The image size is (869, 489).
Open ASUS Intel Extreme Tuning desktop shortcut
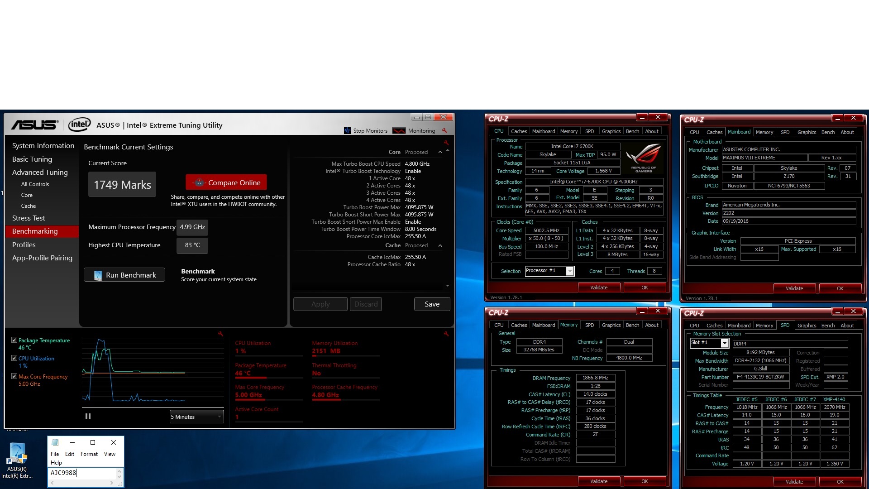click(17, 460)
